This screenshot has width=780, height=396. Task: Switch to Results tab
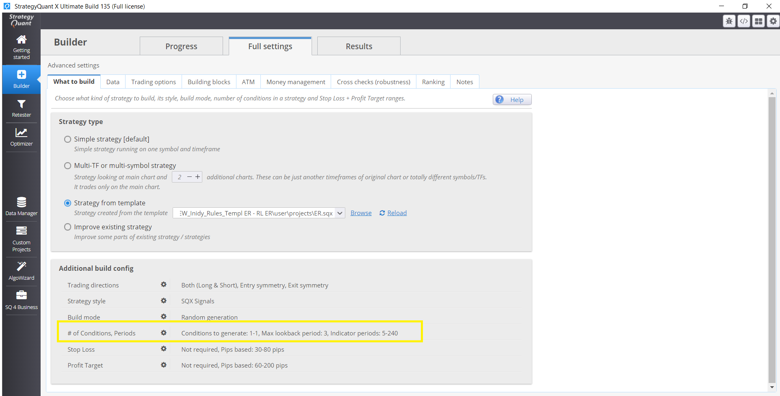359,46
